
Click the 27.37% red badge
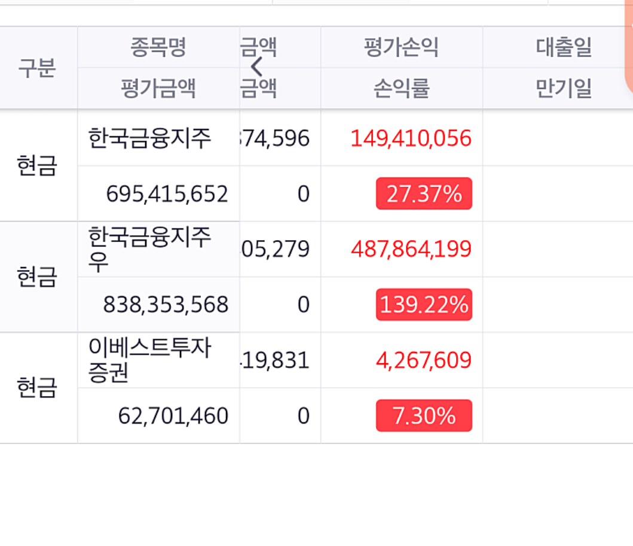point(423,192)
